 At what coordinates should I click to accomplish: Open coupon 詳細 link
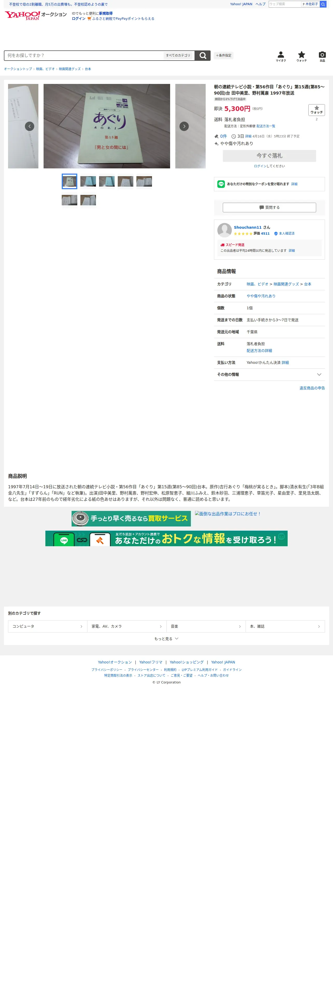(x=294, y=184)
